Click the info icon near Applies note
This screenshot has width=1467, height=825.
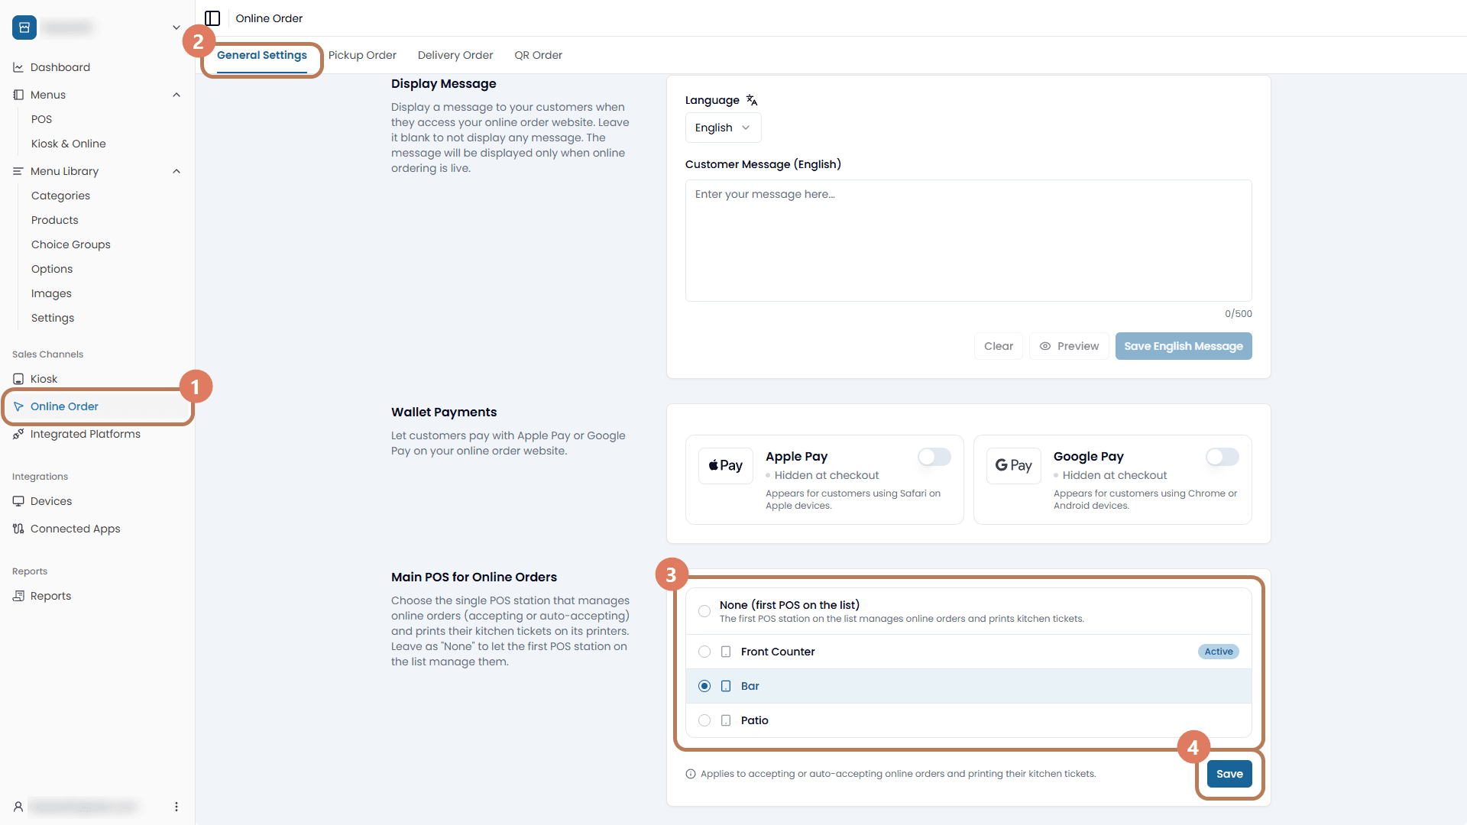click(691, 774)
